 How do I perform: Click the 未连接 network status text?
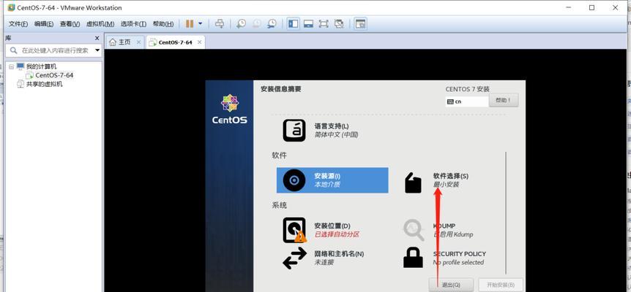324,262
